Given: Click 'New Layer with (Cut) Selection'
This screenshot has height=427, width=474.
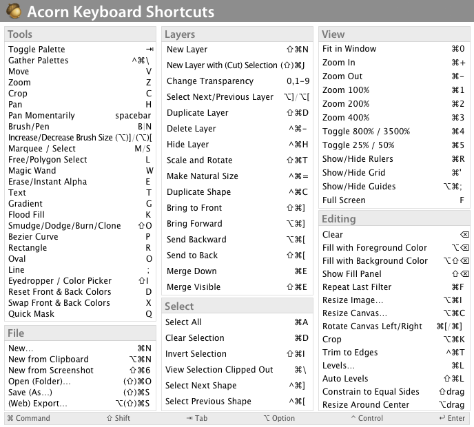Looking at the screenshot, I should pyautogui.click(x=222, y=65).
